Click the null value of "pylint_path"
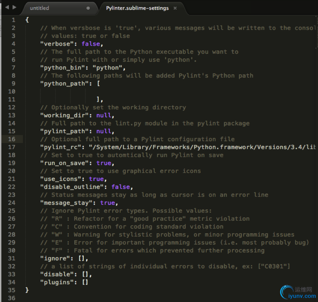This screenshot has width=318, height=302. click(104, 131)
